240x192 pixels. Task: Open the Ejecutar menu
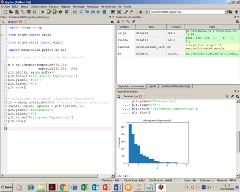[x=54, y=7]
